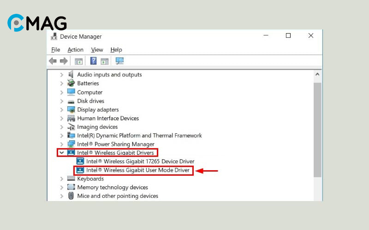Expand the Human Interface Devices node
The height and width of the screenshot is (230, 369).
(x=62, y=118)
